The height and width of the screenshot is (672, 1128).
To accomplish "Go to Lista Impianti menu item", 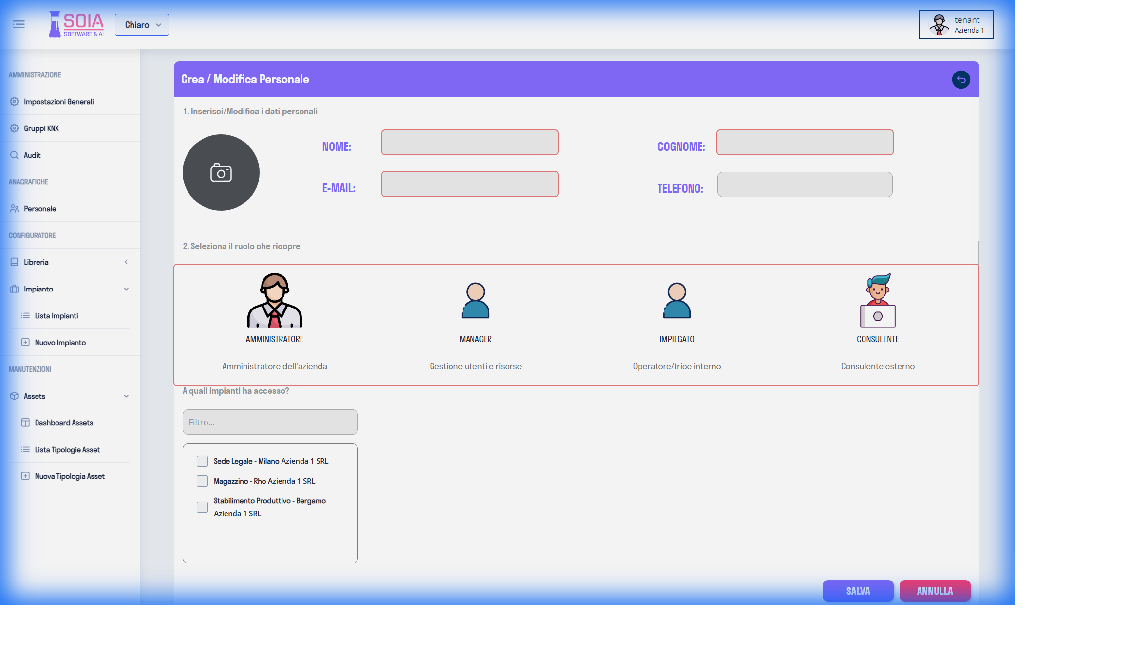I will coord(56,316).
